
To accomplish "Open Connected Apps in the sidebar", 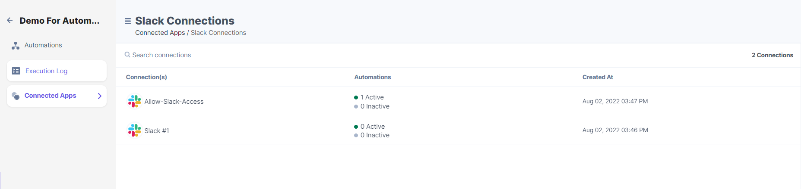I will pyautogui.click(x=57, y=96).
